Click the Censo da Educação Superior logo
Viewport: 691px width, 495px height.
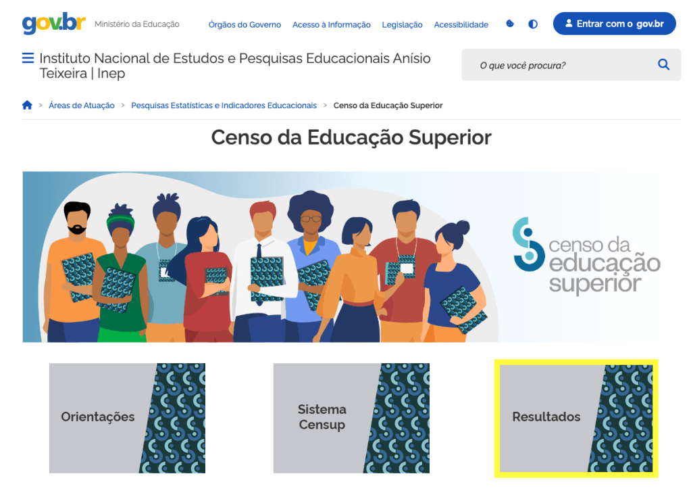(x=586, y=256)
